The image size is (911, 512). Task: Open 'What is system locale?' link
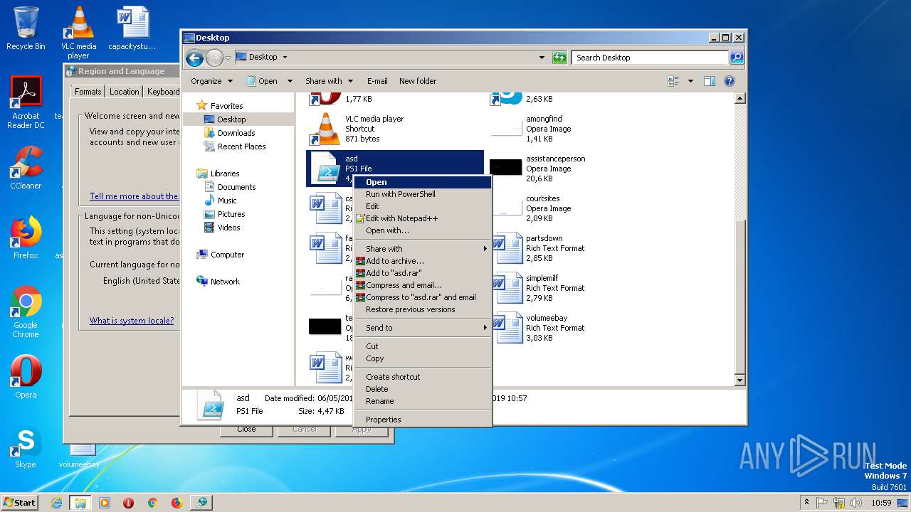coord(132,321)
